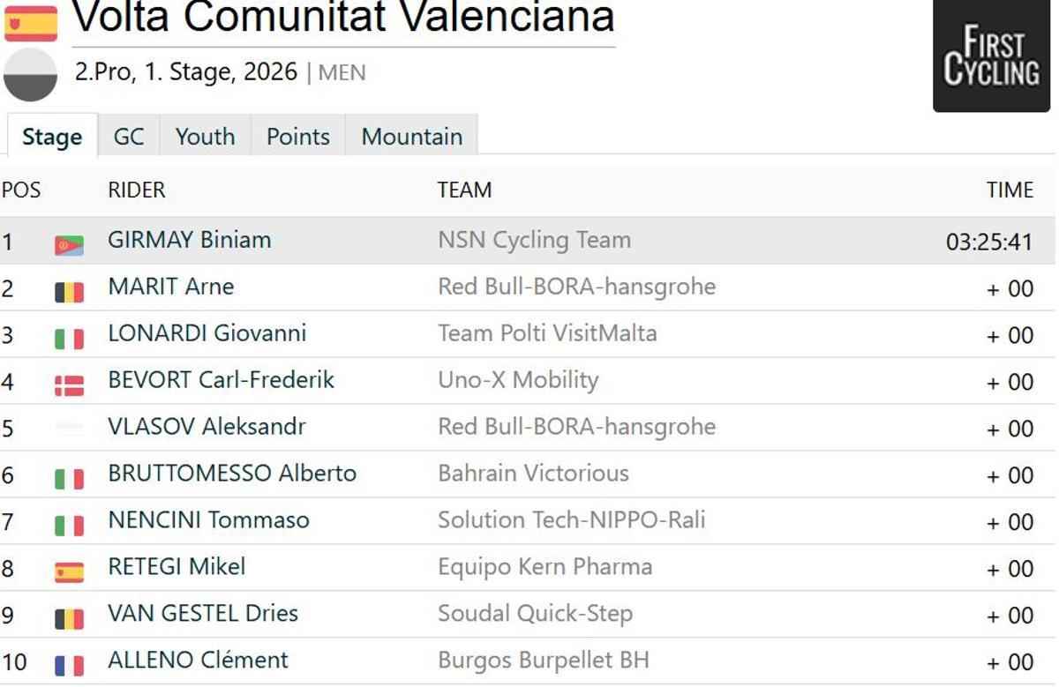The width and height of the screenshot is (1059, 687).
Task: Click the FirstCycling logo
Action: coord(991,56)
